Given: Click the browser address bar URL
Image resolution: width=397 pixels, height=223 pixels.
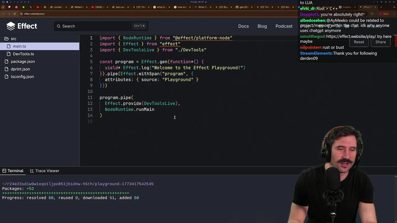Looking at the screenshot, I should (x=34, y=14).
